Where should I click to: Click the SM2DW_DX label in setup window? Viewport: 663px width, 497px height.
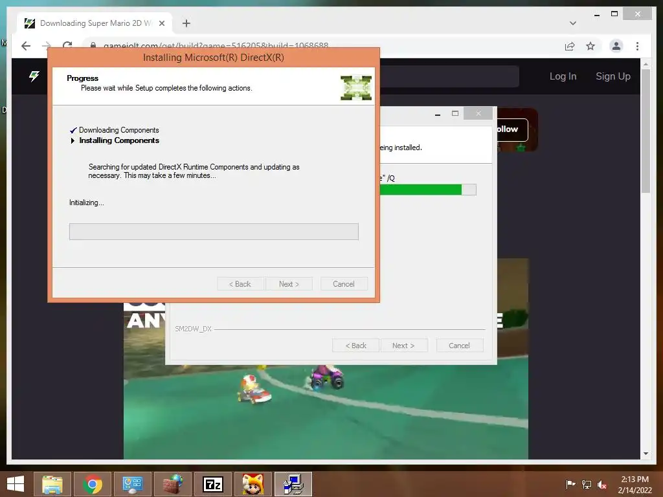(193, 329)
